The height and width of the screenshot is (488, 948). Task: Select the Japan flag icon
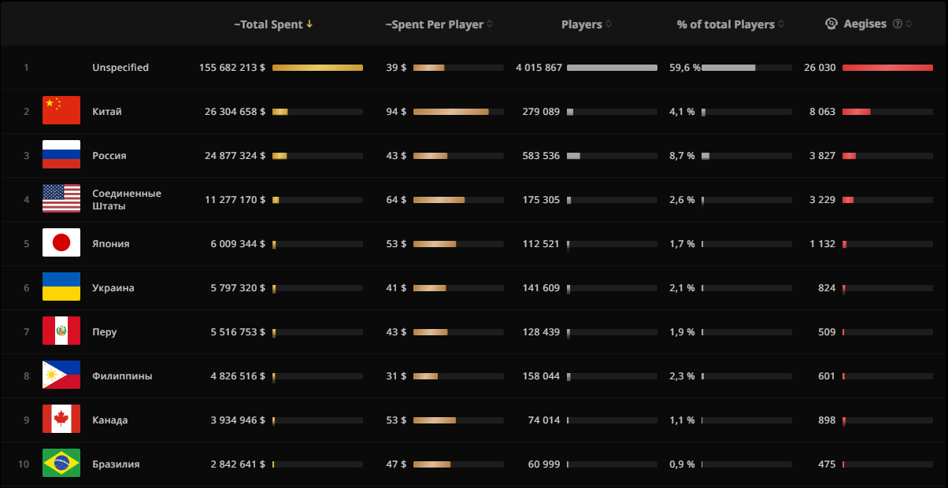point(61,243)
